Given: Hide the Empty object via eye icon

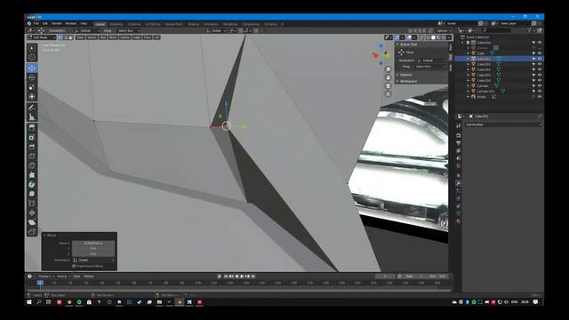Looking at the screenshot, I should tap(540, 97).
